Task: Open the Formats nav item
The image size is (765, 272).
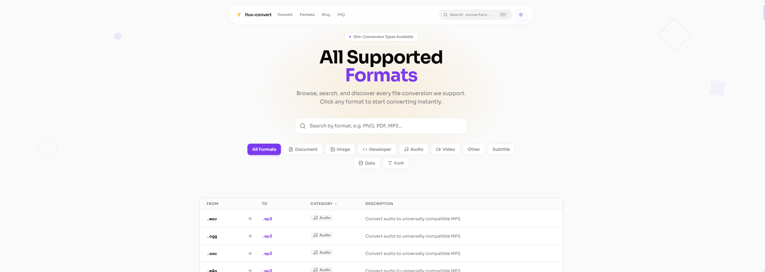Action: pyautogui.click(x=307, y=15)
